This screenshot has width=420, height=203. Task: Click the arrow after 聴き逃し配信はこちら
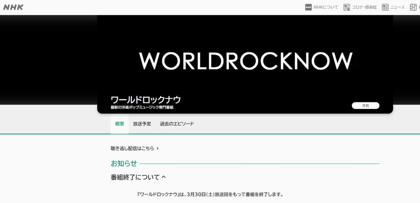(x=157, y=148)
